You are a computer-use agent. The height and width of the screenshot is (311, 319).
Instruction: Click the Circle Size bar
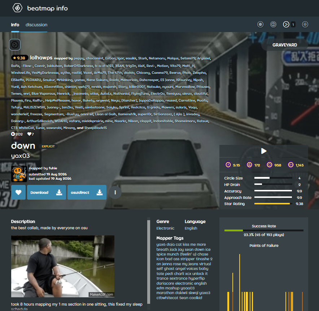click(x=273, y=178)
